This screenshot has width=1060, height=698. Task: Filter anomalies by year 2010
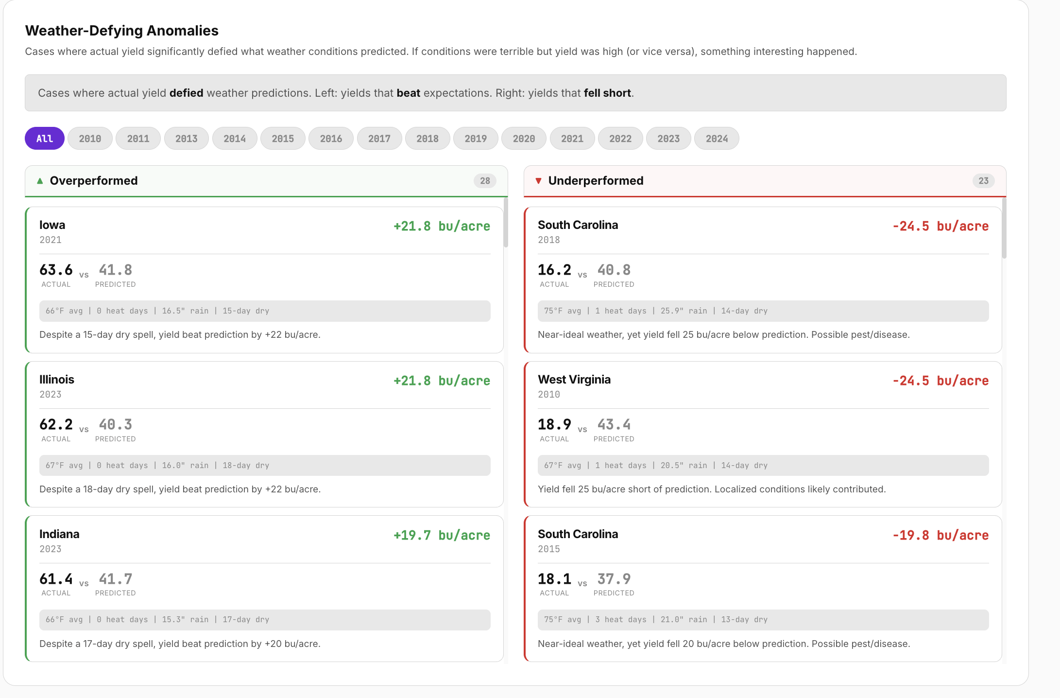90,139
